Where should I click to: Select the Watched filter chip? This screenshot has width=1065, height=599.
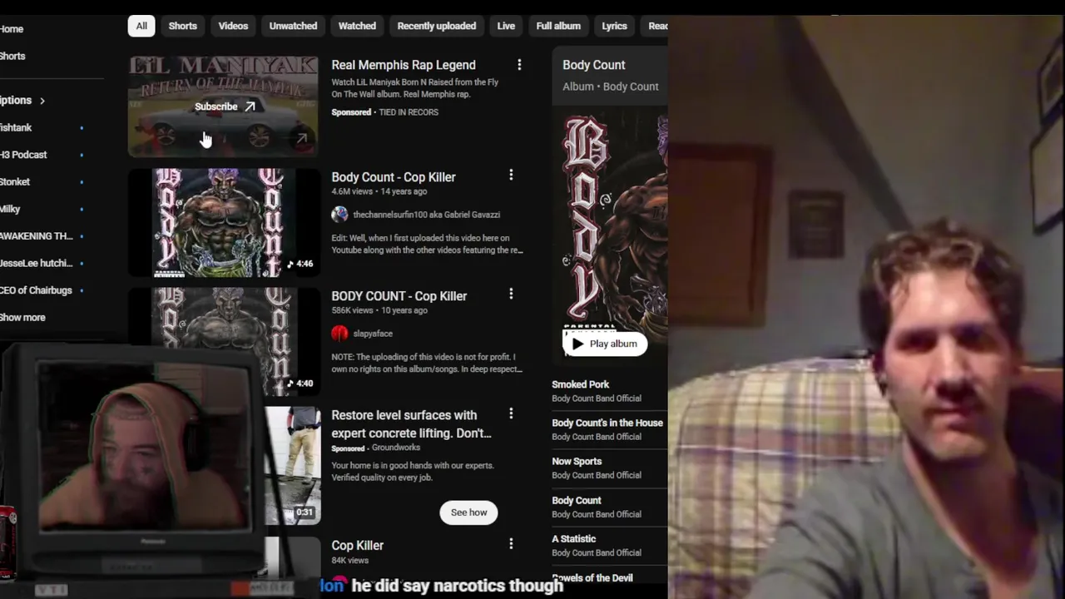click(x=357, y=26)
